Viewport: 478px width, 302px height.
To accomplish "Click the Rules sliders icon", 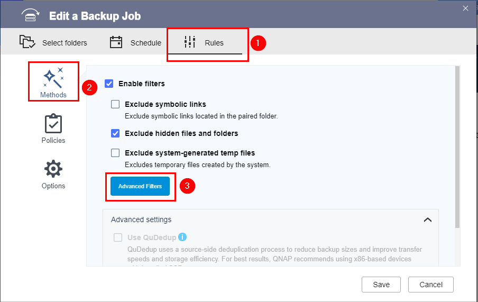I will 190,42.
